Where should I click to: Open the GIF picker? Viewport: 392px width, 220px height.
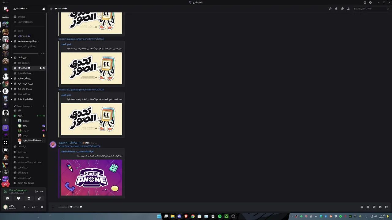tap(368, 207)
